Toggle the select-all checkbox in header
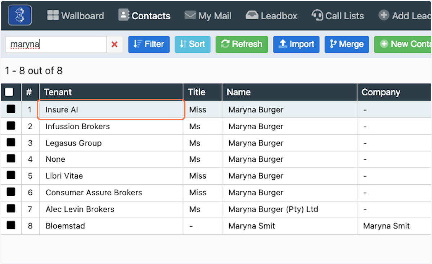 (9, 92)
